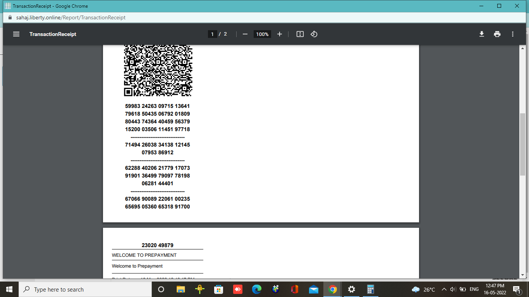Screen dimensions: 529x297
Task: Open the globe app icon on taskbar
Action: coord(275,289)
